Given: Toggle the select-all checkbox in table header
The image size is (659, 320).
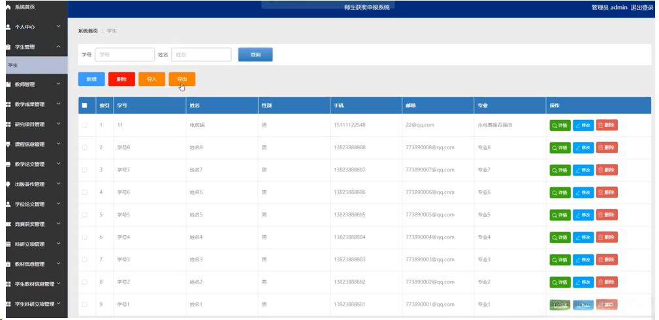Looking at the screenshot, I should 85,106.
